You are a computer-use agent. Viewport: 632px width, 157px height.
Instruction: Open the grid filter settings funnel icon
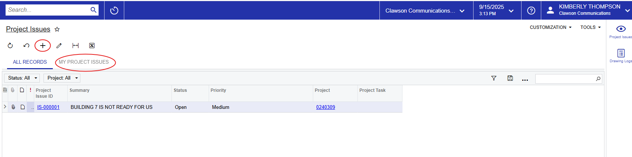click(494, 78)
